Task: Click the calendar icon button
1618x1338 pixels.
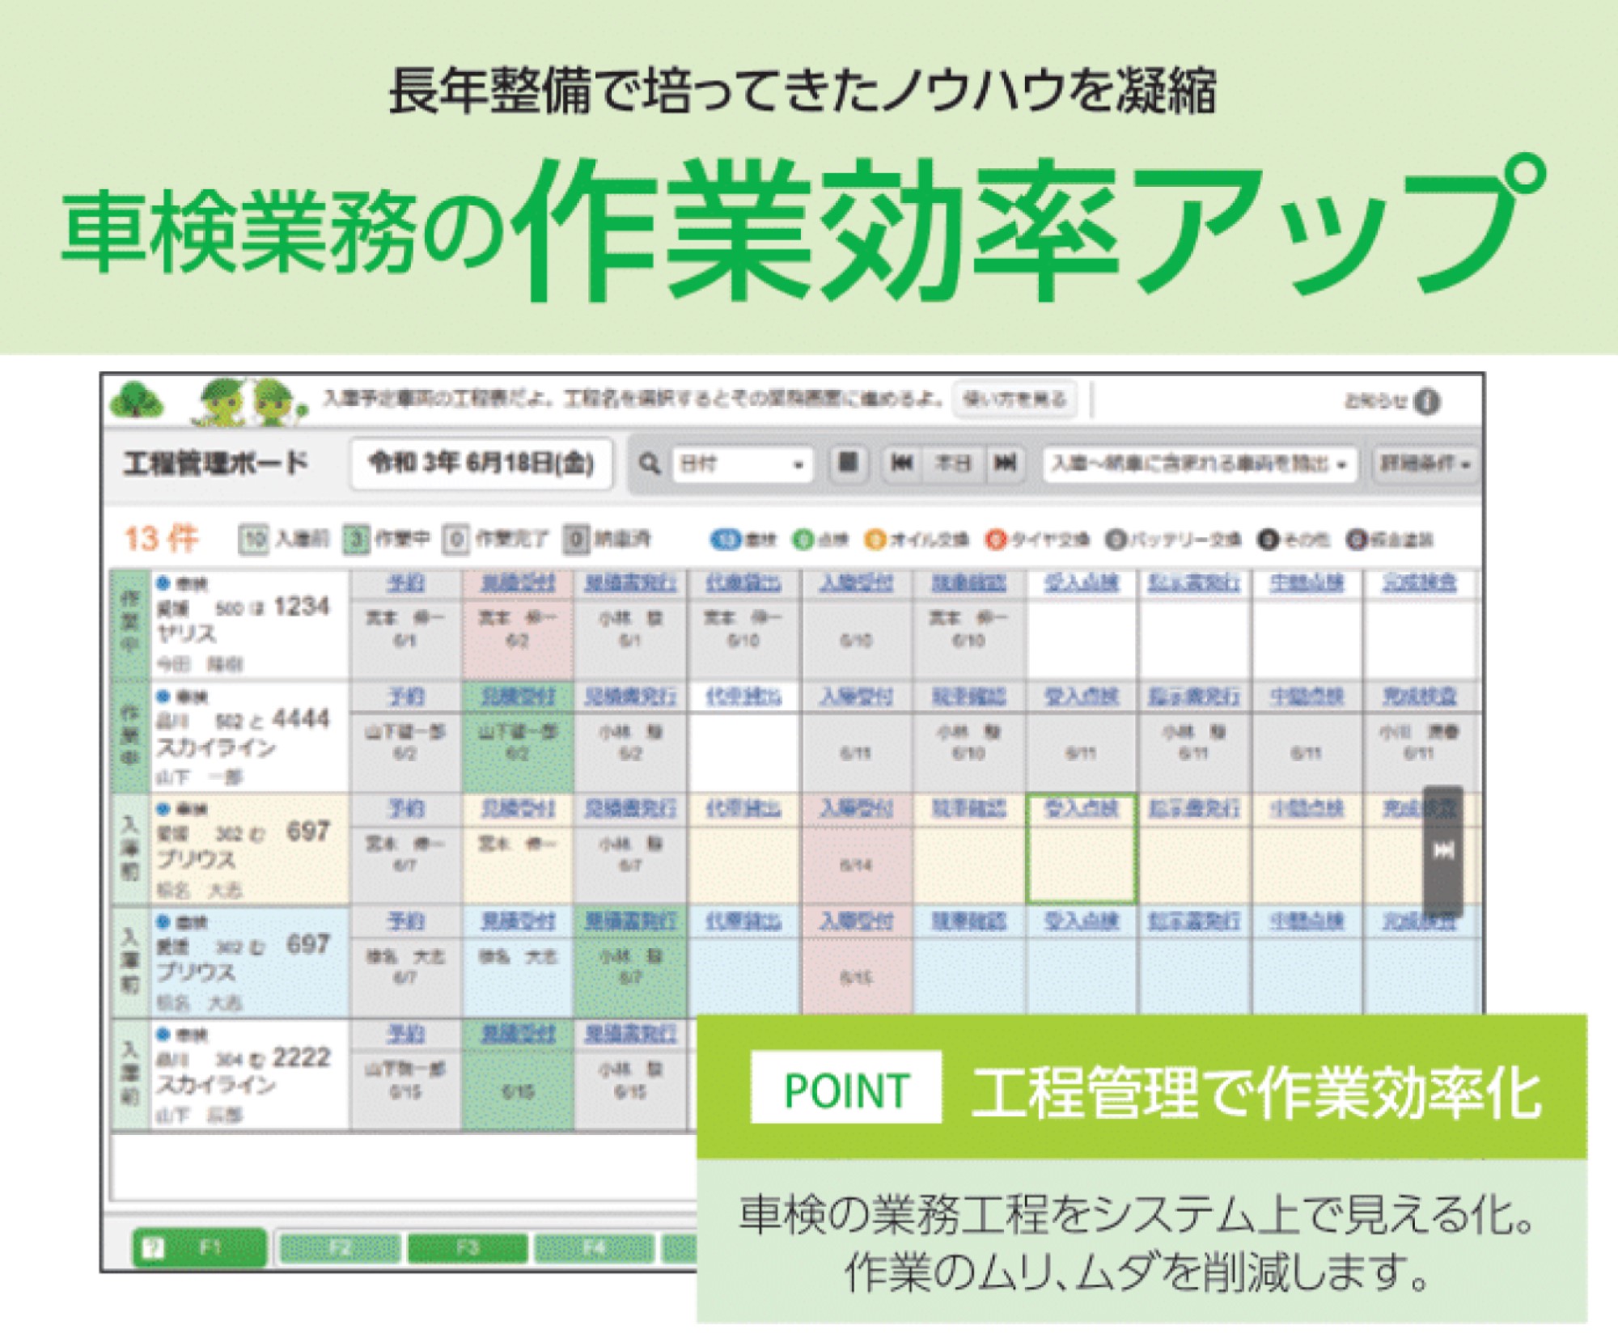Action: click(x=848, y=463)
